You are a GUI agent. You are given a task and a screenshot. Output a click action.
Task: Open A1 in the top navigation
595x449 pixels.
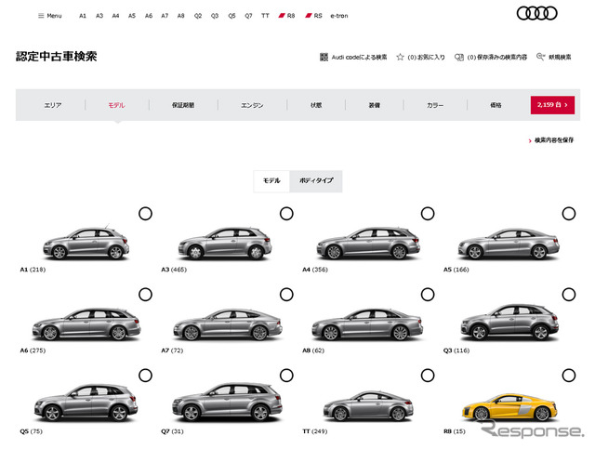coord(83,16)
